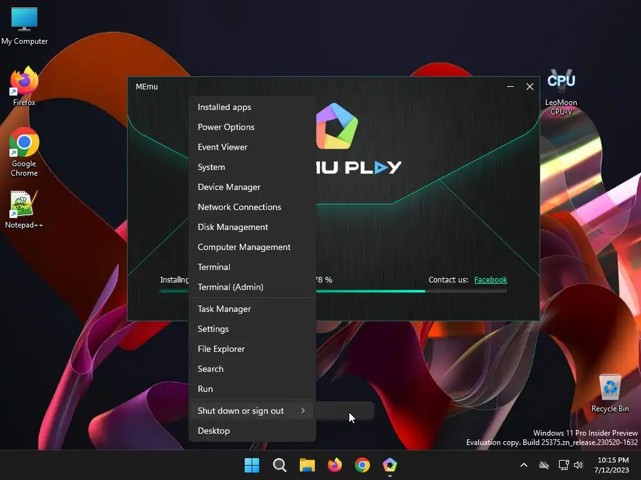Minimize the MEmu installer window
Viewport: 641px width, 480px height.
(x=510, y=86)
